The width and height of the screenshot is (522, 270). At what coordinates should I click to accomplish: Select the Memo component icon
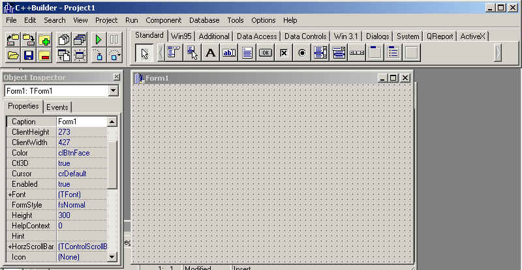click(247, 53)
